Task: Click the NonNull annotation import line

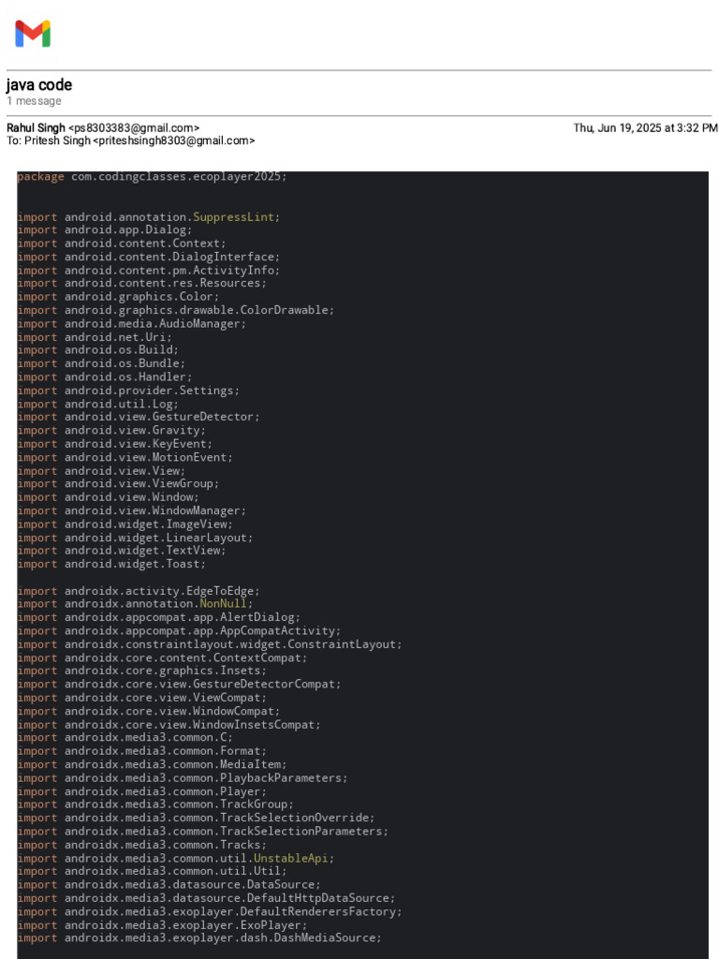Action: pyautogui.click(x=135, y=604)
